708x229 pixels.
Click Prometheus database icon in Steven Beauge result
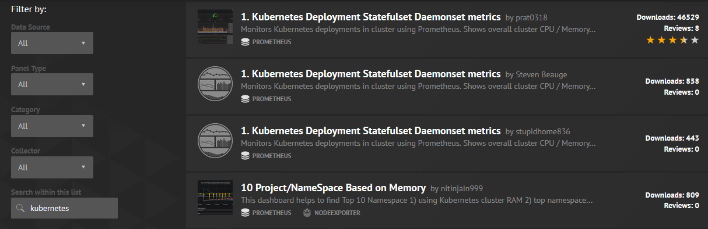[245, 99]
